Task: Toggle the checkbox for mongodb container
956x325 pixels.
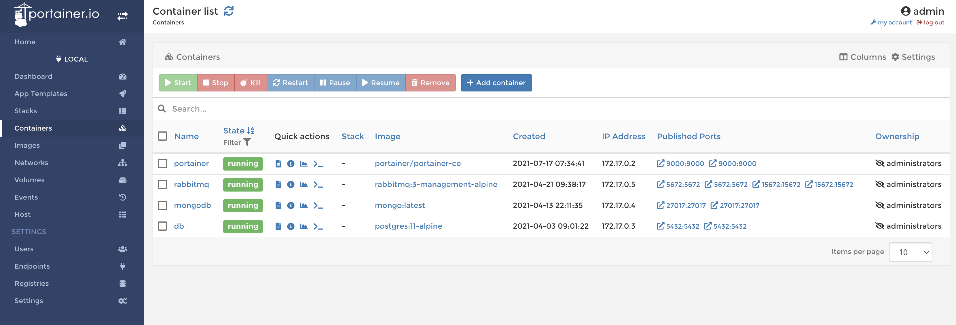Action: tap(162, 205)
